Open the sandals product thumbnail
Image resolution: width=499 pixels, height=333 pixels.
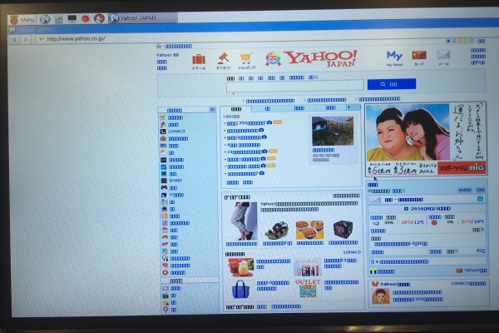point(277,230)
